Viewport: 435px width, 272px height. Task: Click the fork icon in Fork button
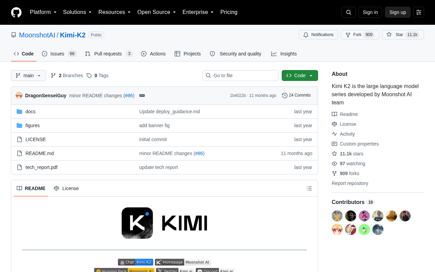point(348,35)
